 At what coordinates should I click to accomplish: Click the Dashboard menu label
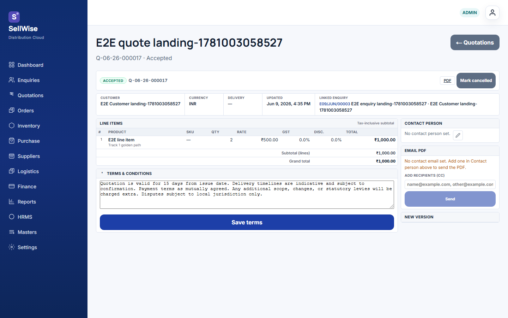click(x=30, y=65)
